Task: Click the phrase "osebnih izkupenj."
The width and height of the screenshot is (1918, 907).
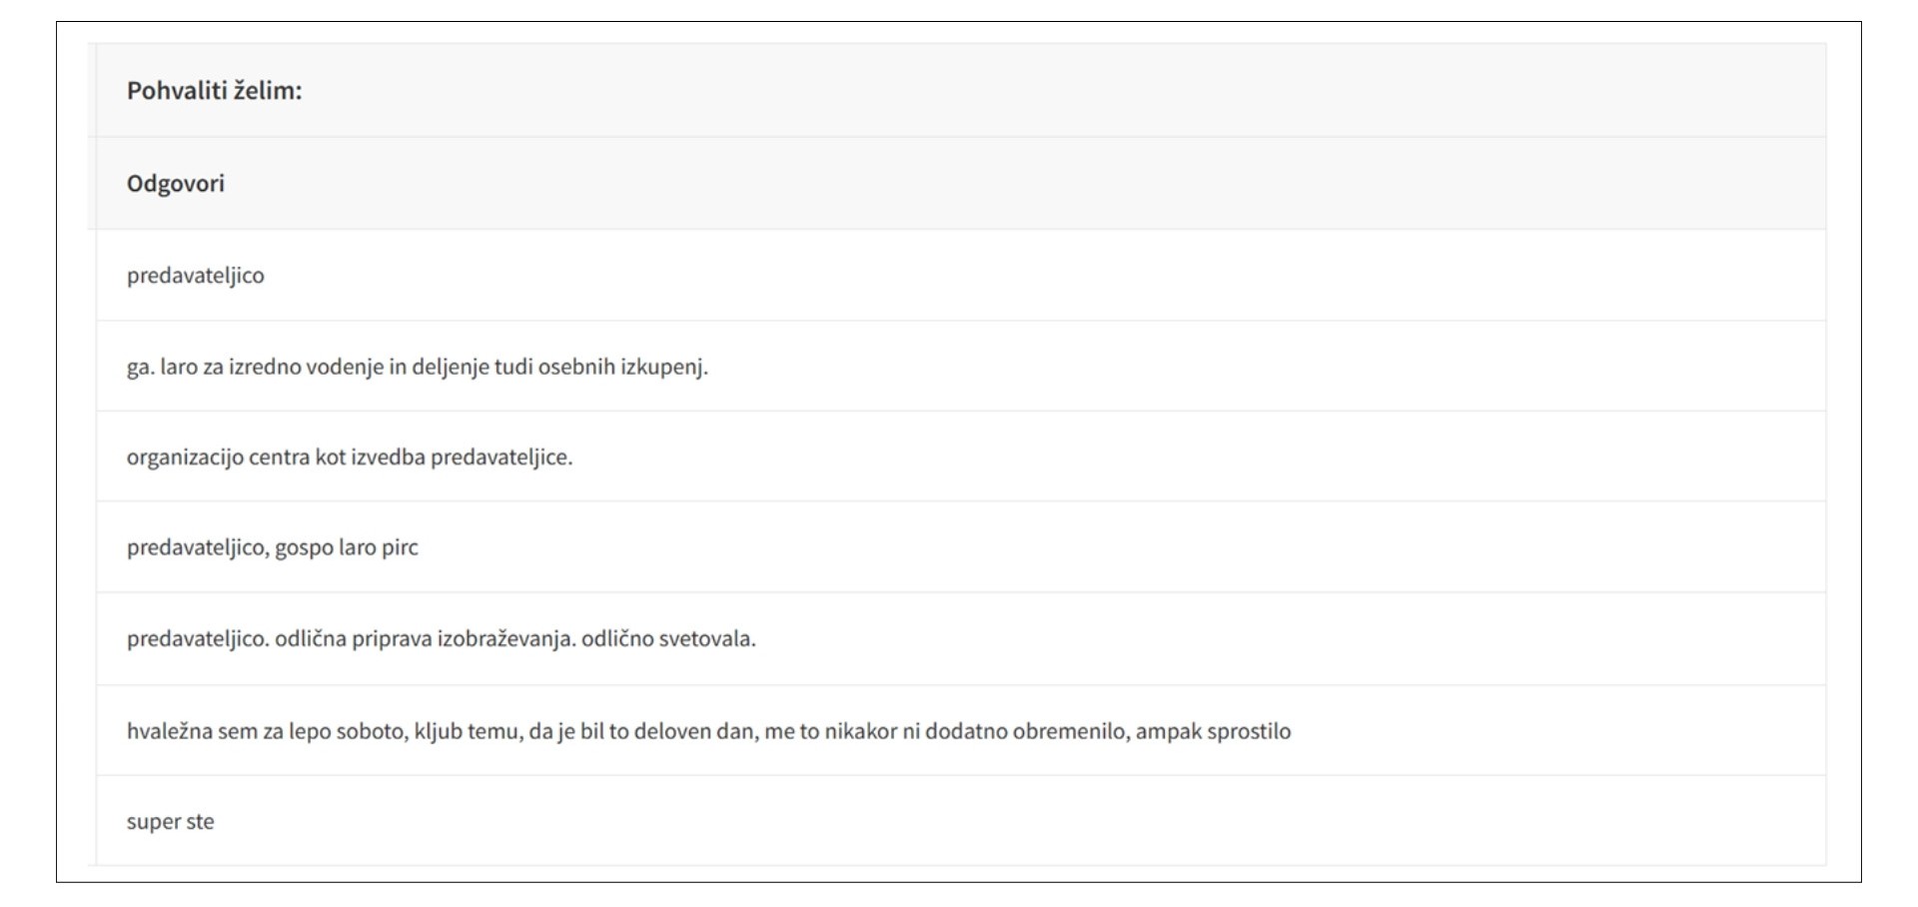Action: pos(622,367)
